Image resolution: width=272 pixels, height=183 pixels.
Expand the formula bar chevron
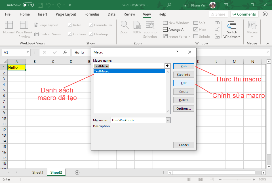[268, 52]
